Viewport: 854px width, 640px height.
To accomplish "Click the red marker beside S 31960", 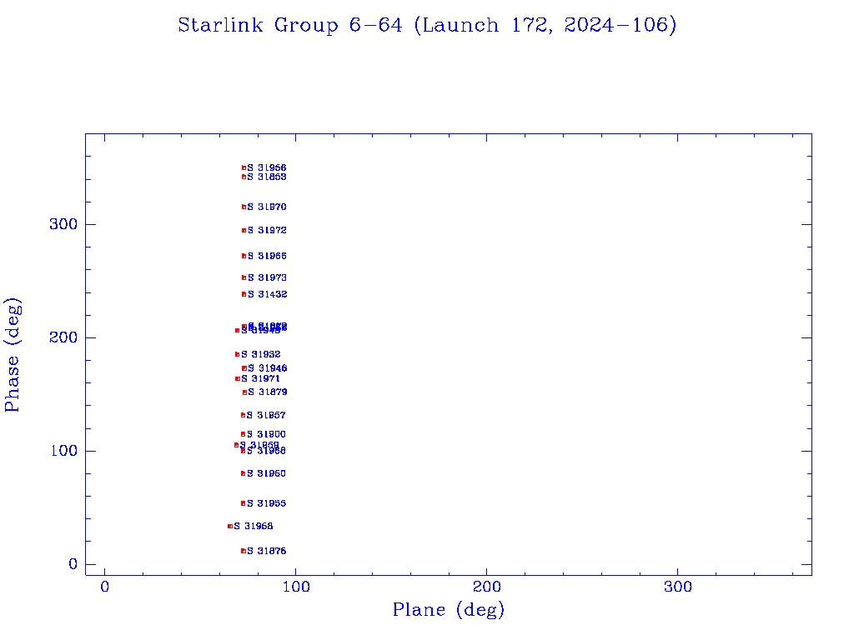I will (244, 473).
